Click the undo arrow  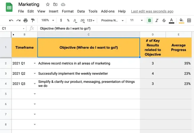[11, 20]
